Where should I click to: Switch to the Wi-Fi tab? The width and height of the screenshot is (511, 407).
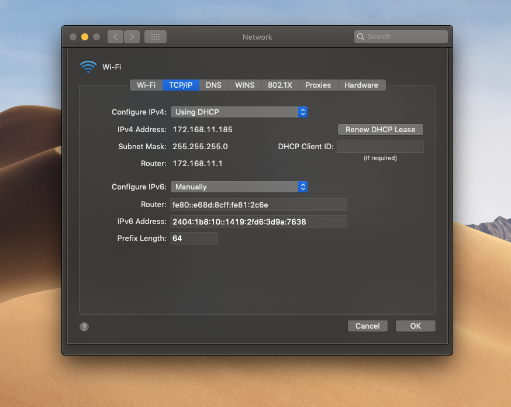(x=146, y=85)
